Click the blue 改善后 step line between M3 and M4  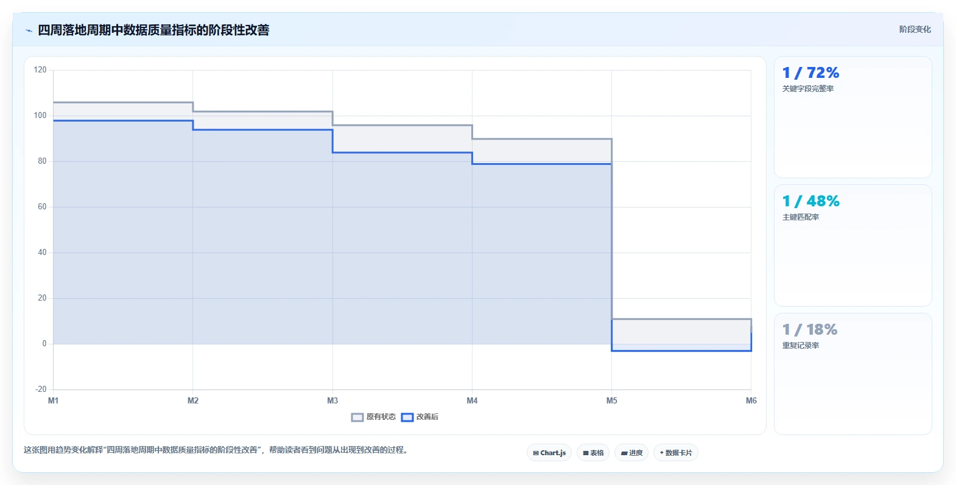click(x=402, y=153)
